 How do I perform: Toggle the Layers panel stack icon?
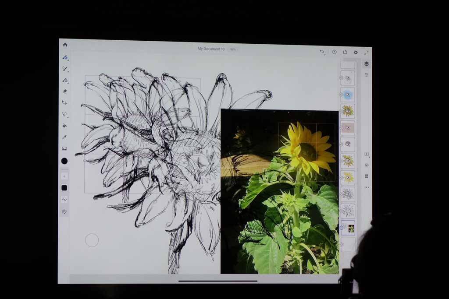click(x=367, y=64)
